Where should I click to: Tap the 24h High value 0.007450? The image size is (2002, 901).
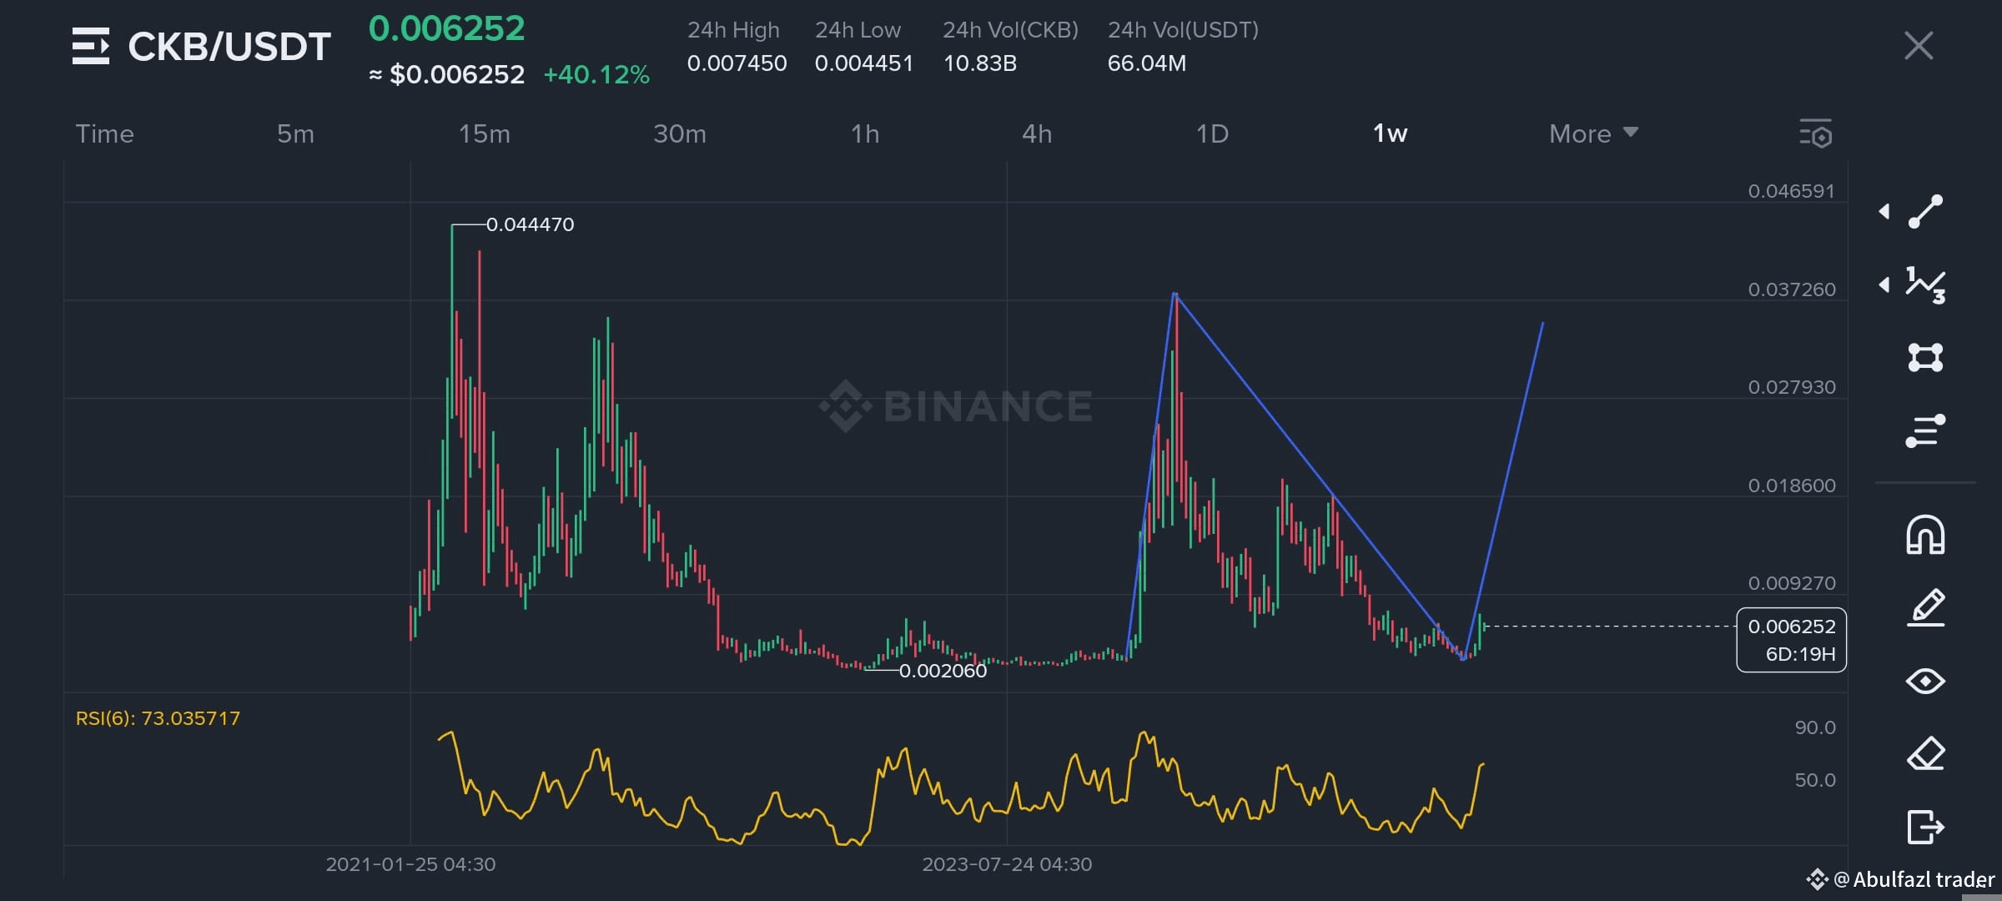coord(737,63)
